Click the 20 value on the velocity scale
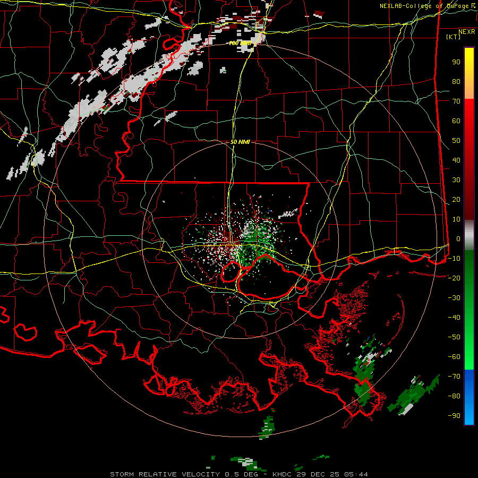This screenshot has width=478, height=478. tap(456, 200)
